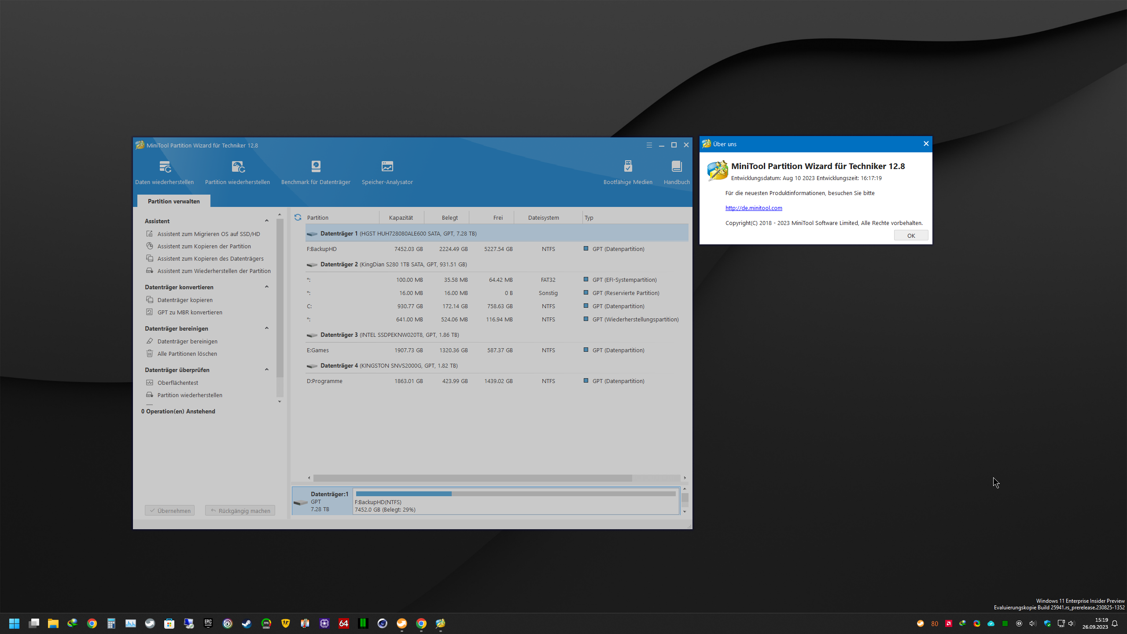This screenshot has height=634, width=1127.
Task: Select the Partition verwalten tab
Action: (173, 201)
